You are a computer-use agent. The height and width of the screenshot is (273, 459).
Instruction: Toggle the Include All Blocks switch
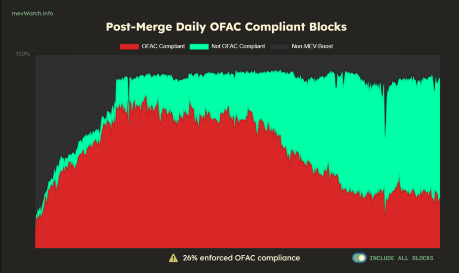(x=359, y=258)
